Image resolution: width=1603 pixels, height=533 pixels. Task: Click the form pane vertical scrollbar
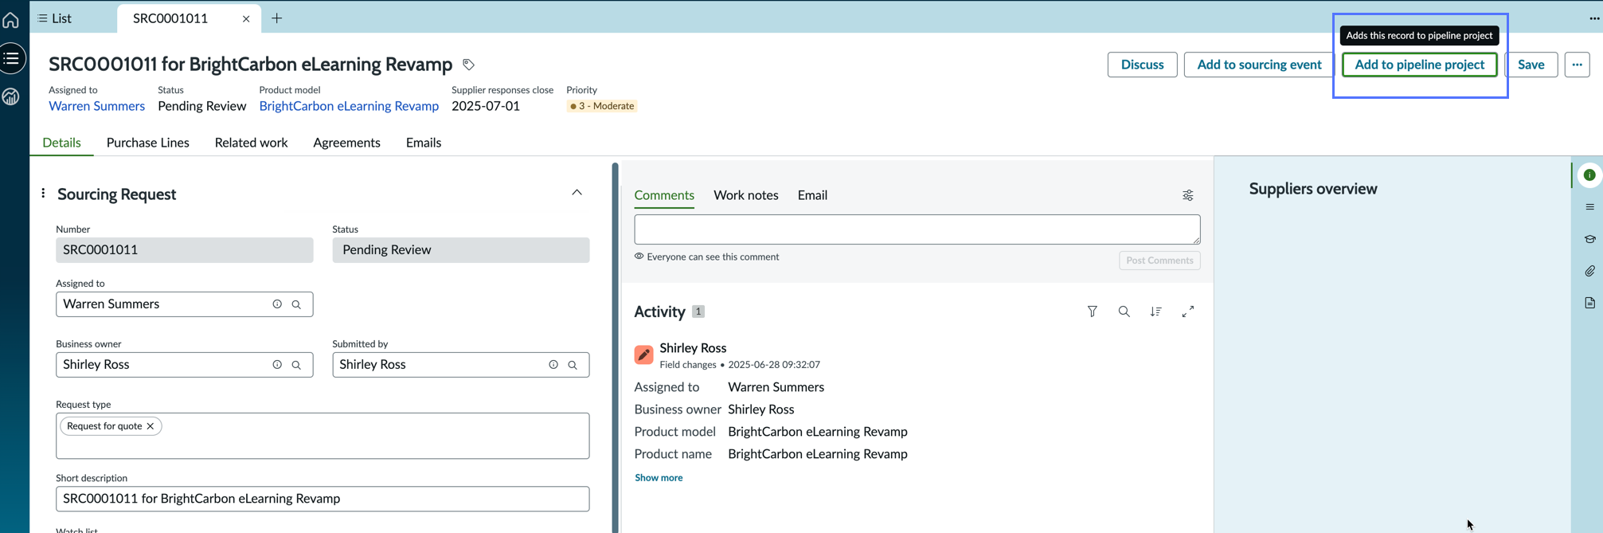[x=615, y=347]
